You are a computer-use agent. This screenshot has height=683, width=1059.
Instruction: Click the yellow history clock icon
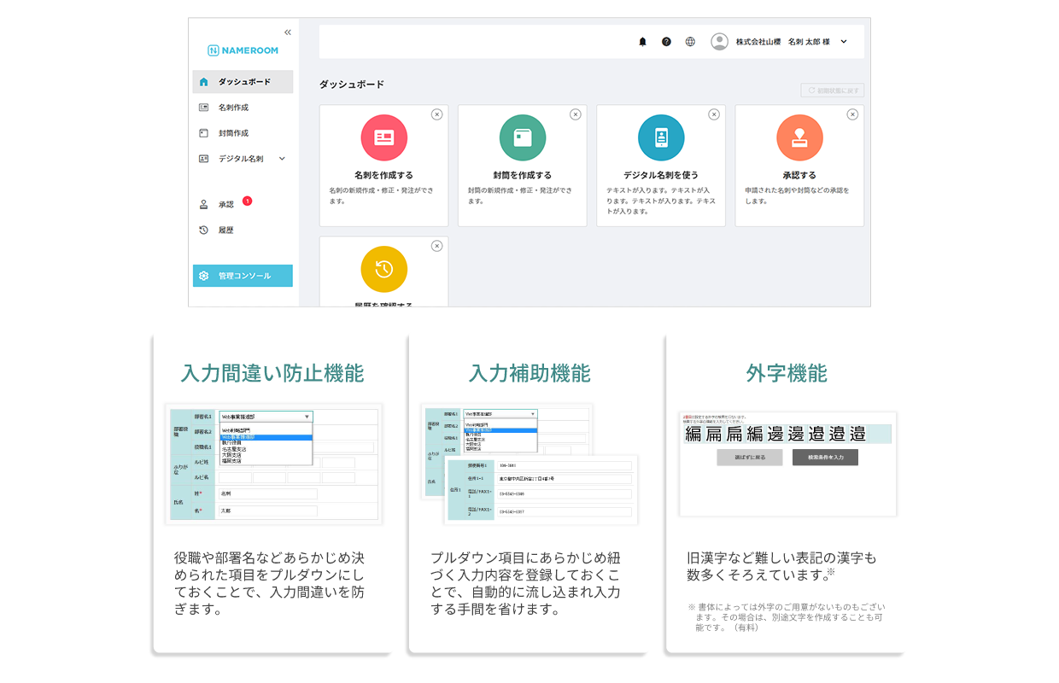pos(383,269)
